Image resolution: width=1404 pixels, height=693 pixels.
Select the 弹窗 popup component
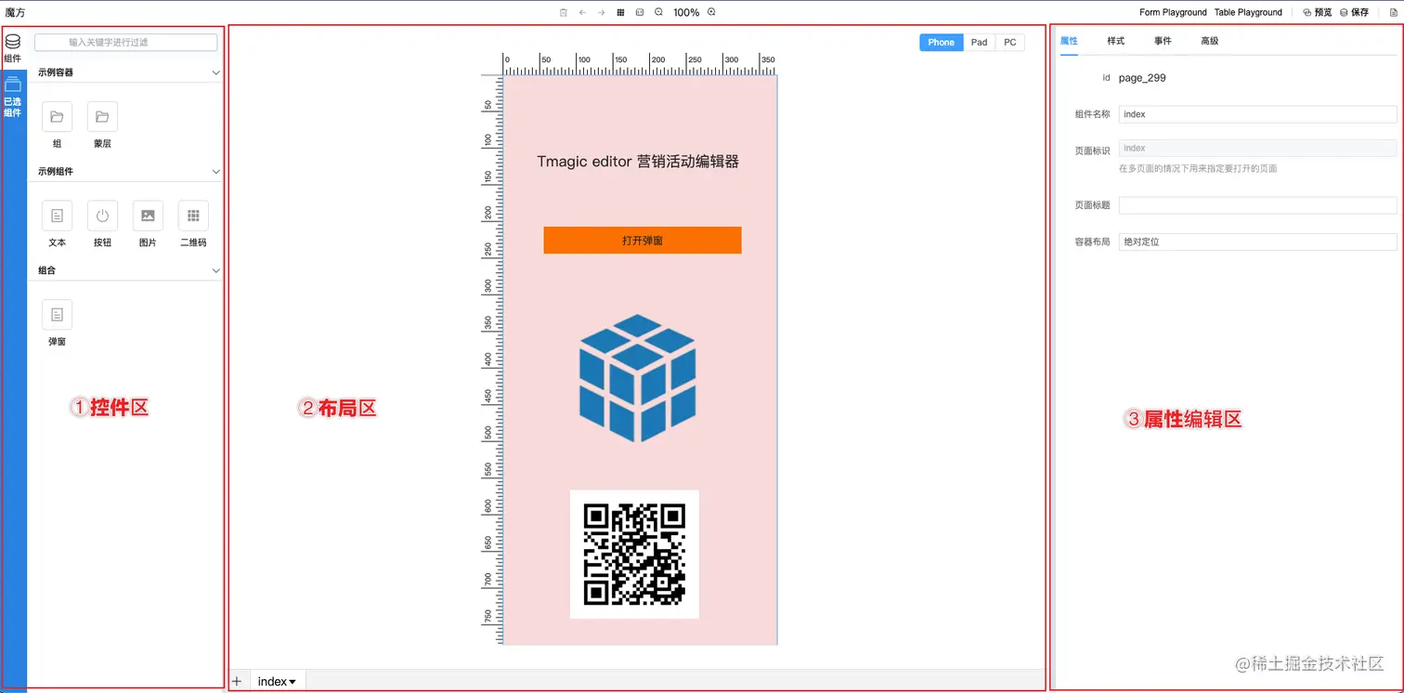57,323
